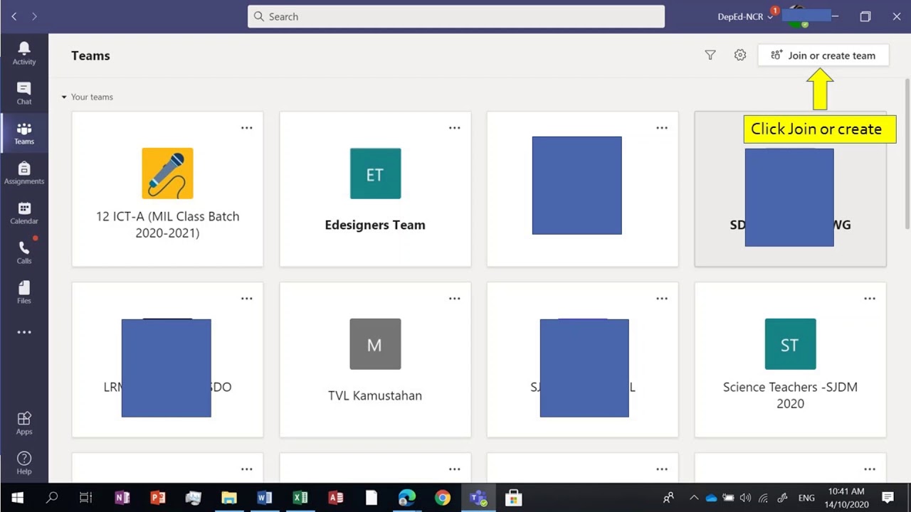Open the Apps store icon
Screen dimensions: 911x512
(x=24, y=423)
